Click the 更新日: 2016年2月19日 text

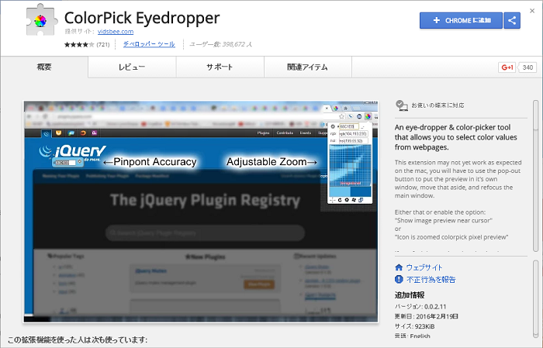click(427, 316)
